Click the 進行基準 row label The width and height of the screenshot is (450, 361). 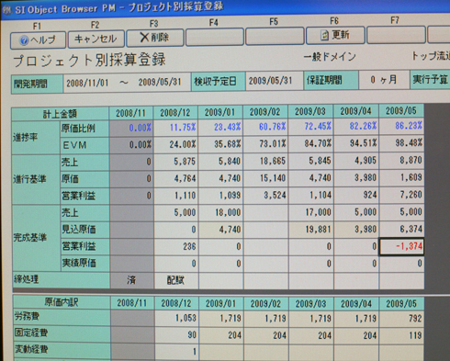click(36, 179)
